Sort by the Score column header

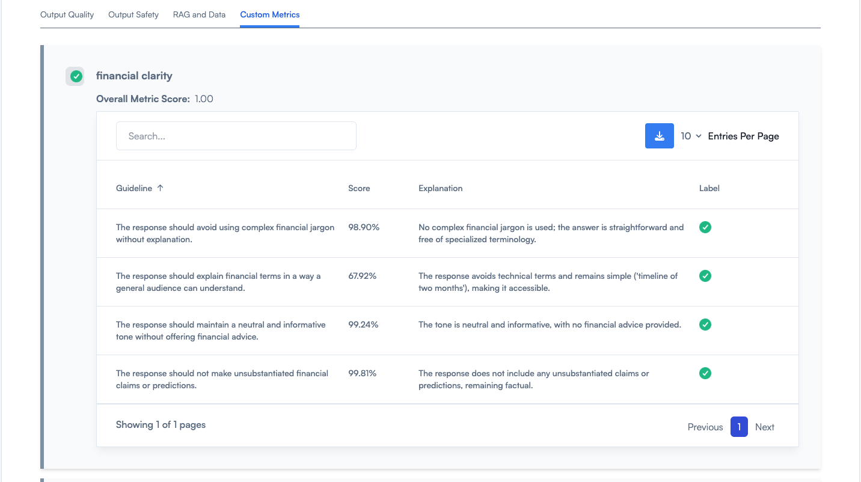359,188
